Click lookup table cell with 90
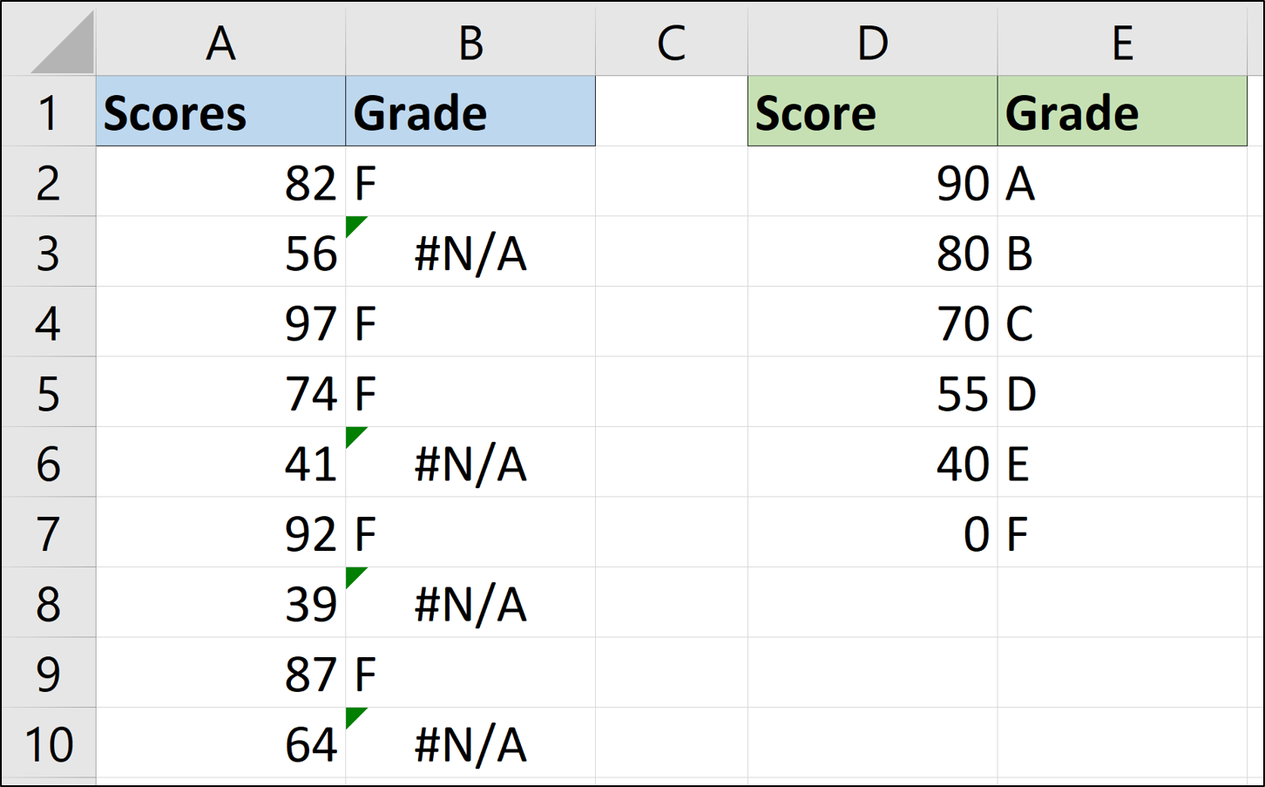The height and width of the screenshot is (787, 1265). tap(872, 183)
